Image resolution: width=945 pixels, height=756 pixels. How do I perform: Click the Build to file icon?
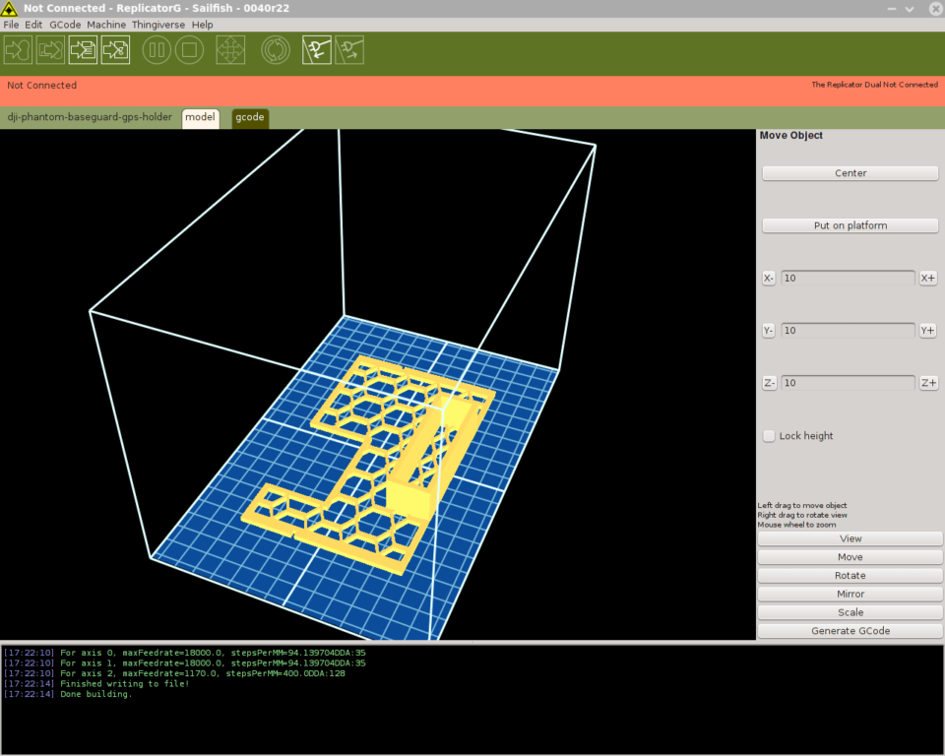click(x=83, y=50)
